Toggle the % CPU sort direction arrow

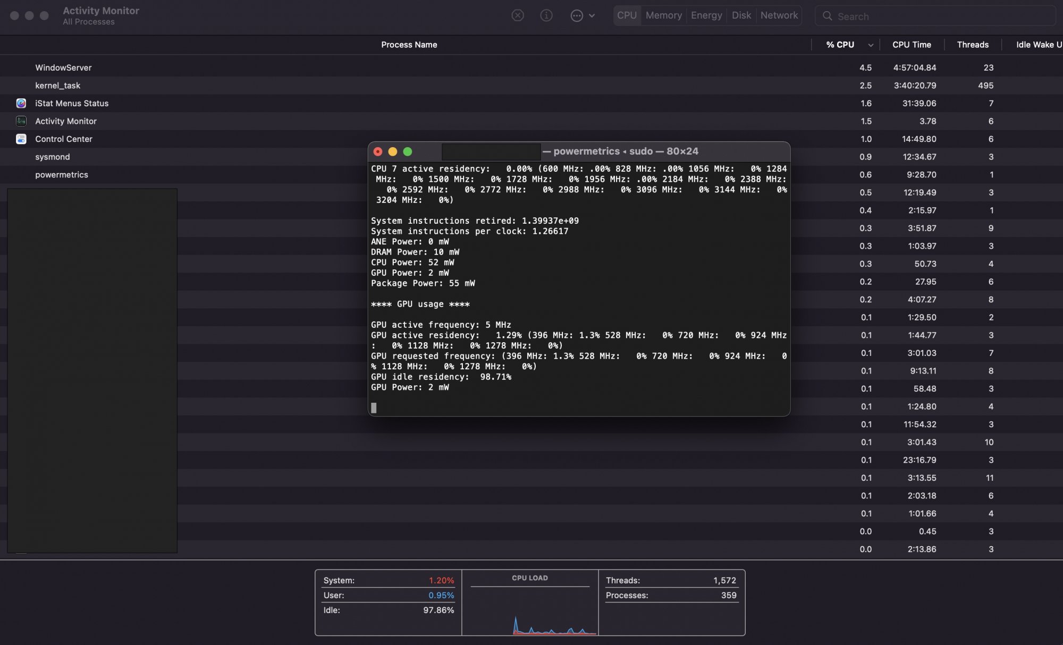[871, 45]
